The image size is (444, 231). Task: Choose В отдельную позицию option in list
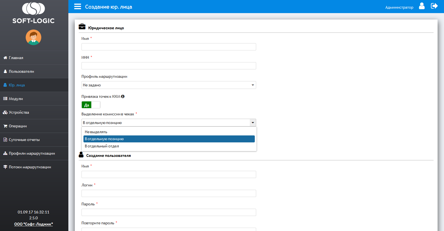[x=169, y=139]
